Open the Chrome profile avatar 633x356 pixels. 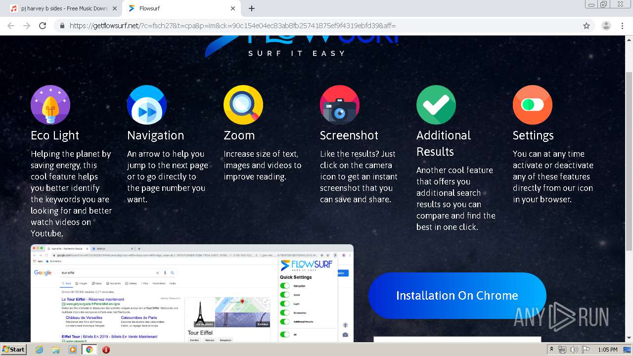[x=606, y=26]
